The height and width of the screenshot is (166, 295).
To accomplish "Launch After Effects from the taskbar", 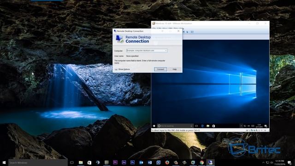I will point(124,162).
